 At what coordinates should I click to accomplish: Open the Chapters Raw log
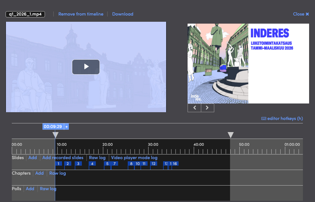coord(57,173)
